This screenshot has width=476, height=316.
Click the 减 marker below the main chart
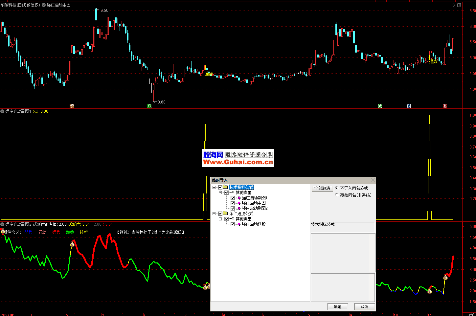point(380,106)
